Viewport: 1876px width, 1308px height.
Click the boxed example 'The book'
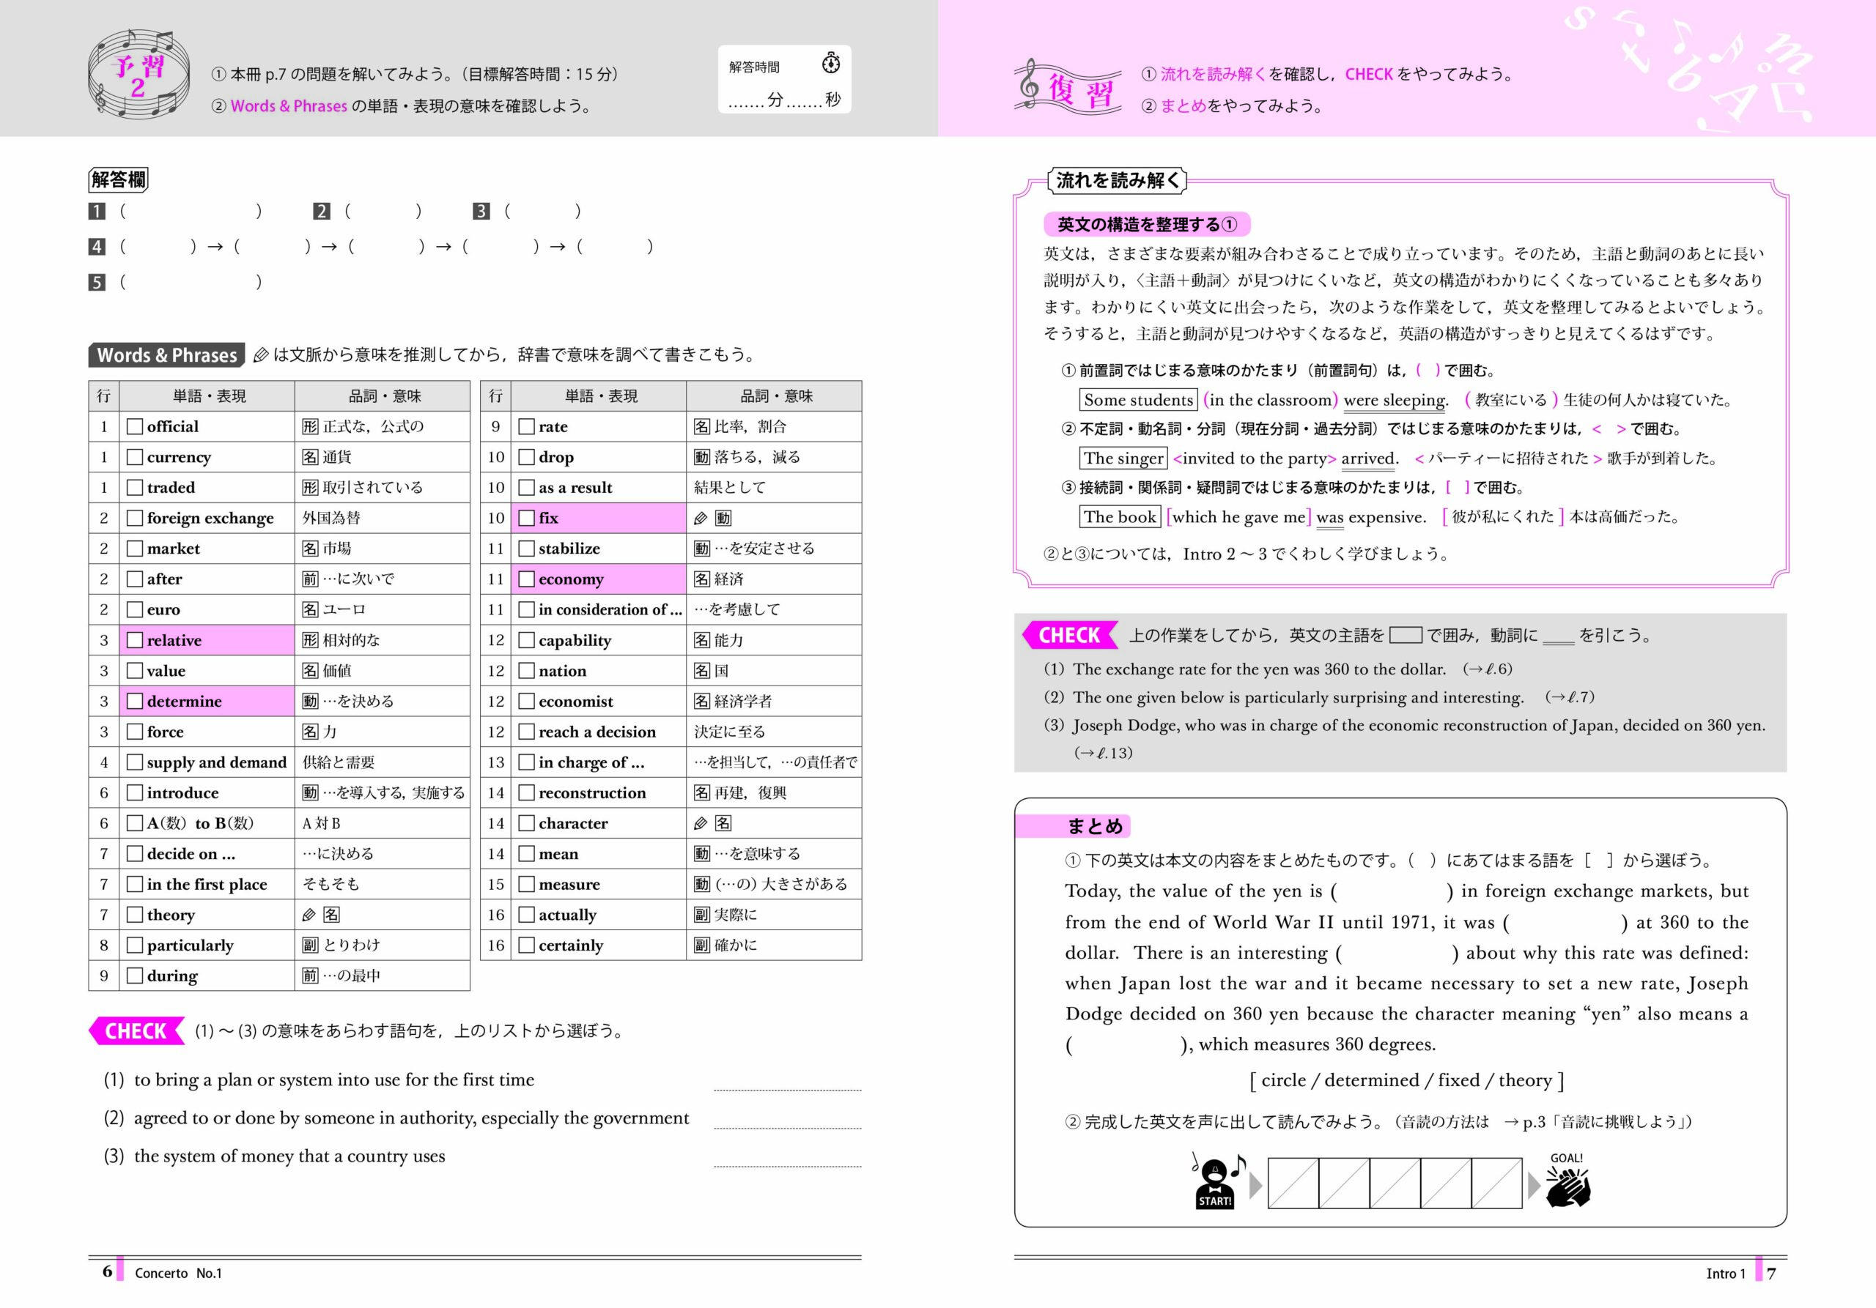(1120, 517)
